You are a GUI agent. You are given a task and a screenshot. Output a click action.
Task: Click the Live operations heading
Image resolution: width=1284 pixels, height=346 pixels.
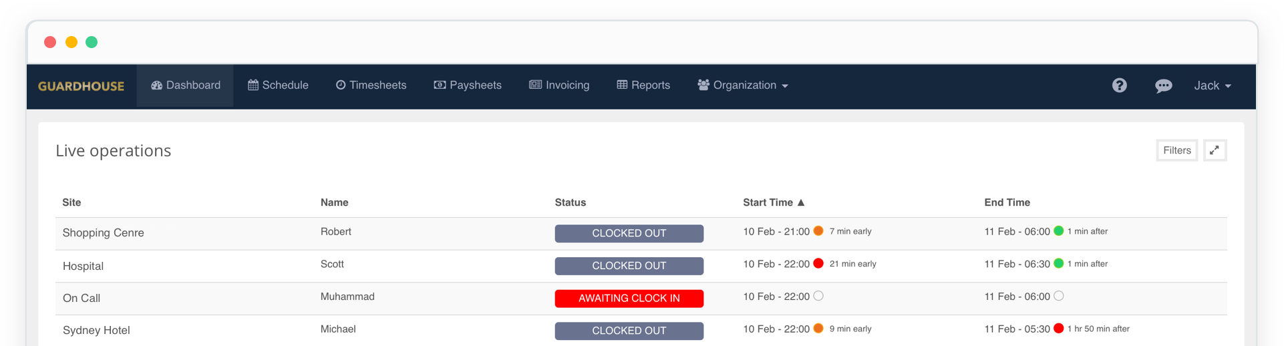(113, 151)
